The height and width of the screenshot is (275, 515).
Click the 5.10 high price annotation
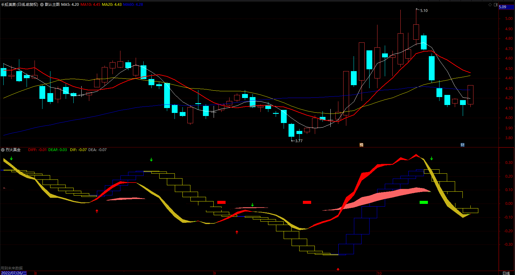pyautogui.click(x=424, y=11)
